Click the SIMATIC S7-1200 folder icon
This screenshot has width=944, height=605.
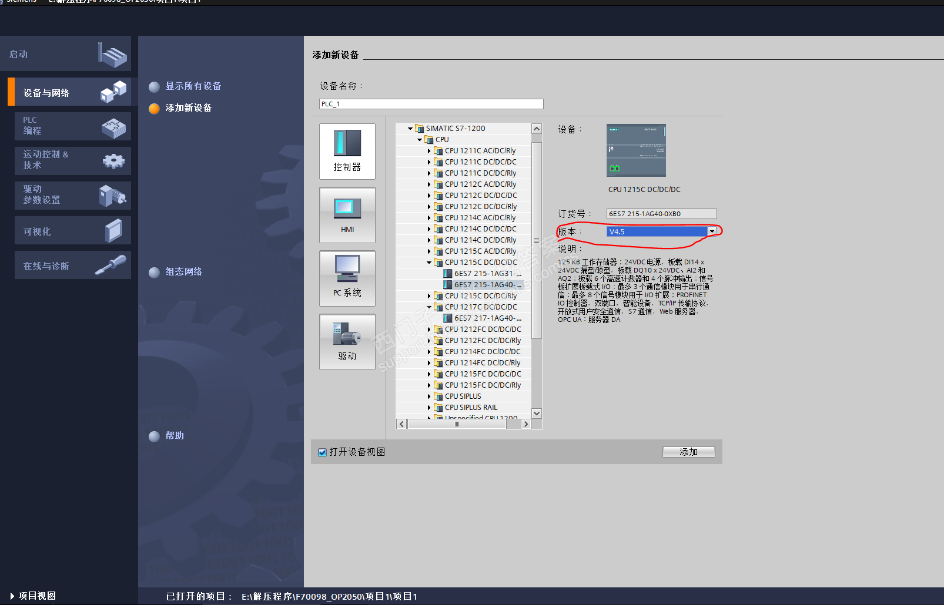419,128
